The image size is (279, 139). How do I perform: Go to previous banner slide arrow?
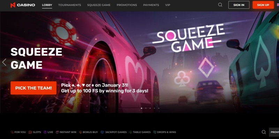tap(4, 63)
